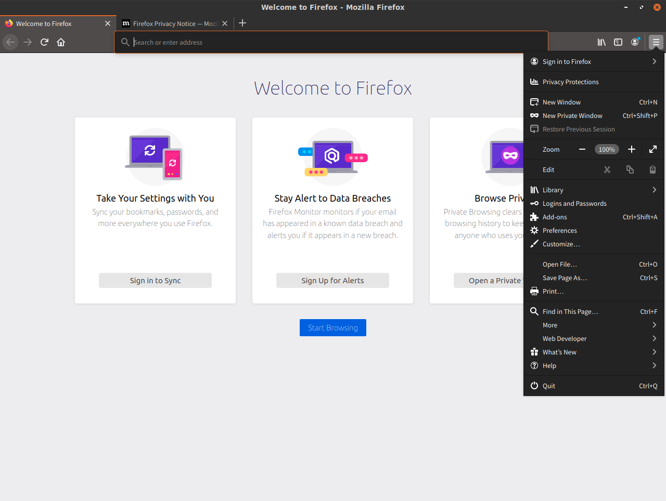The width and height of the screenshot is (666, 501).
Task: Expand the Library submenu
Action: pos(594,190)
